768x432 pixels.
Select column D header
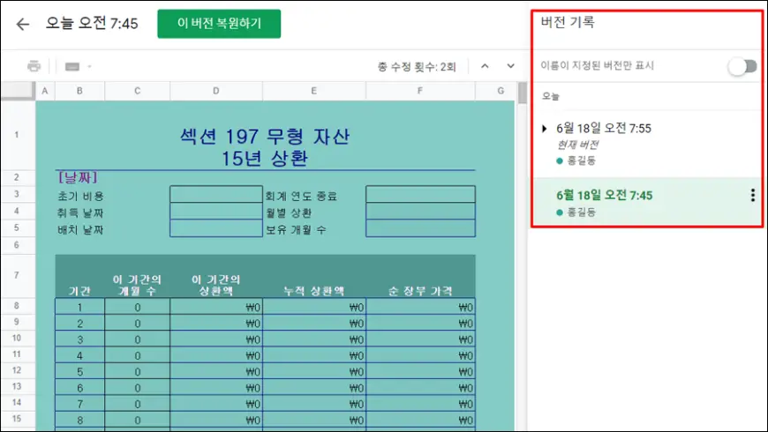215,91
